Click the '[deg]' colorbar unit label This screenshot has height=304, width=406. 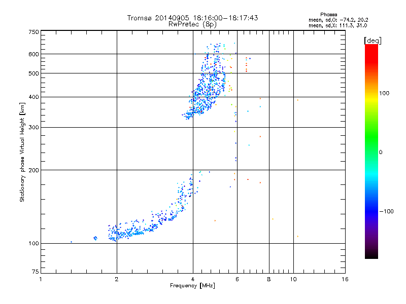pyautogui.click(x=373, y=41)
